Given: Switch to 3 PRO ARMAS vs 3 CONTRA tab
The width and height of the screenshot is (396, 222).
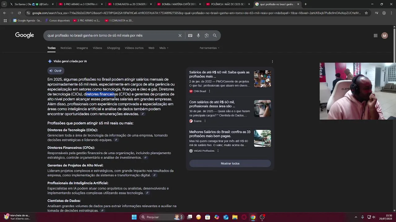Looking at the screenshot, I should 80,4.
